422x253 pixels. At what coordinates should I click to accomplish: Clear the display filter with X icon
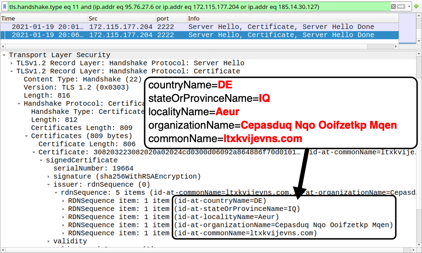[x=393, y=6]
